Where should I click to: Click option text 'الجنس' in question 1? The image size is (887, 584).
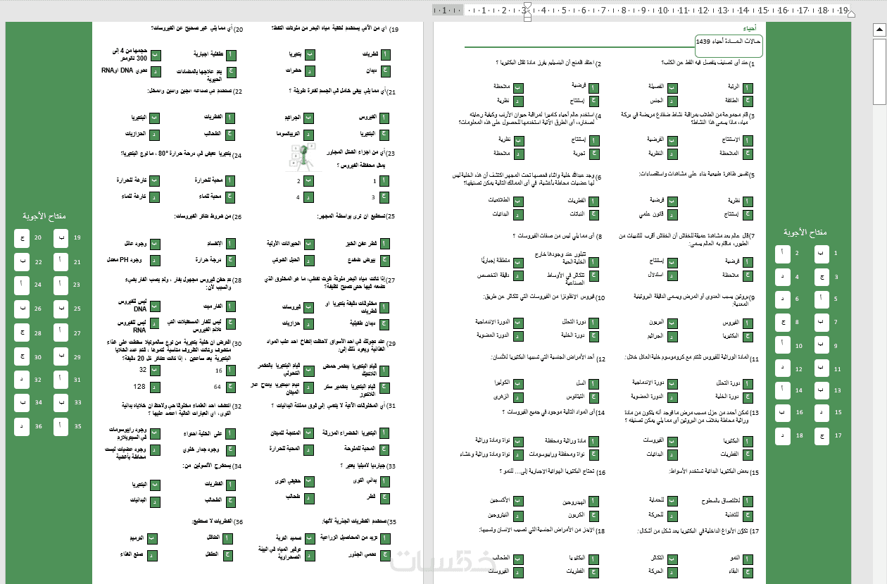coord(657,100)
